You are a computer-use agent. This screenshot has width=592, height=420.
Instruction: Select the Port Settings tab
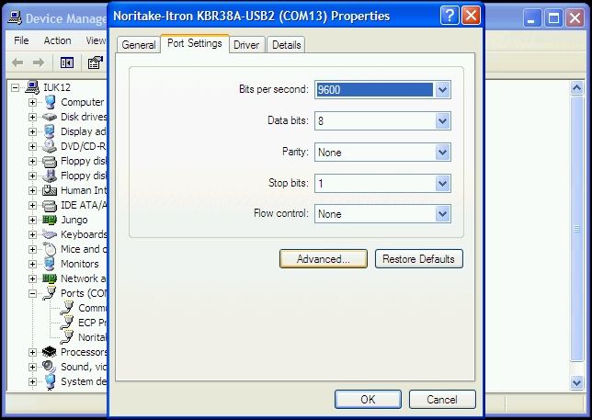[195, 43]
